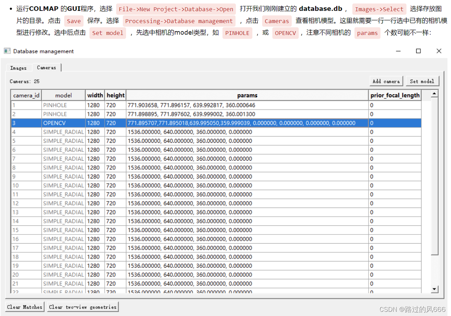Switch to the Images tab

pyautogui.click(x=18, y=68)
